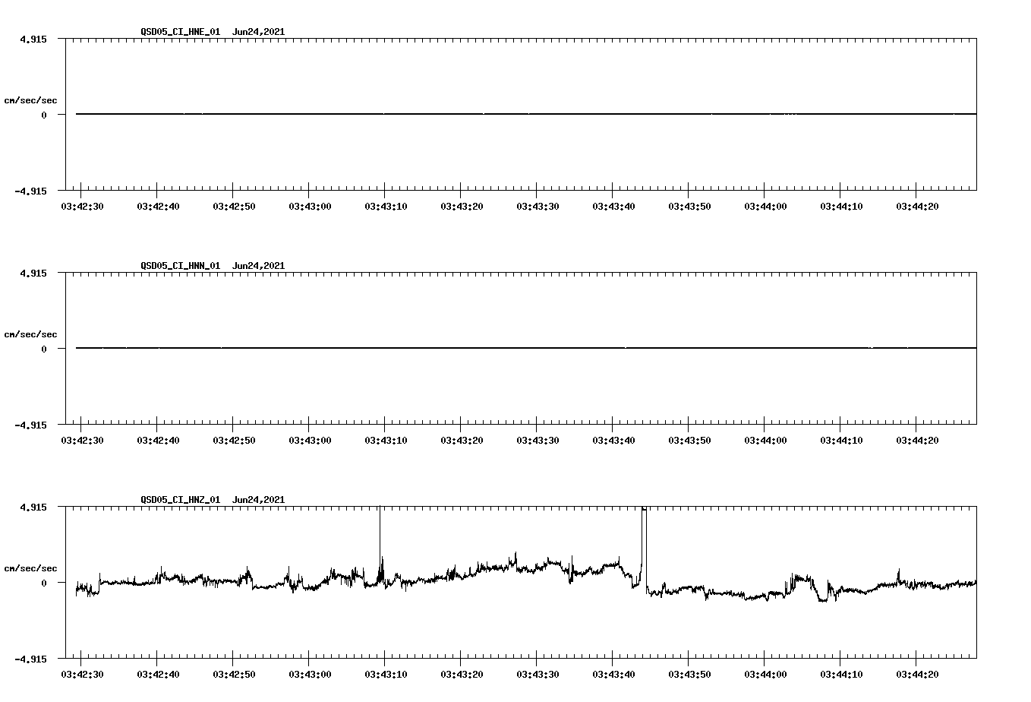The image size is (1031, 702).
Task: Click 03:43:00 time label under HNN chart
Action: click(x=310, y=440)
